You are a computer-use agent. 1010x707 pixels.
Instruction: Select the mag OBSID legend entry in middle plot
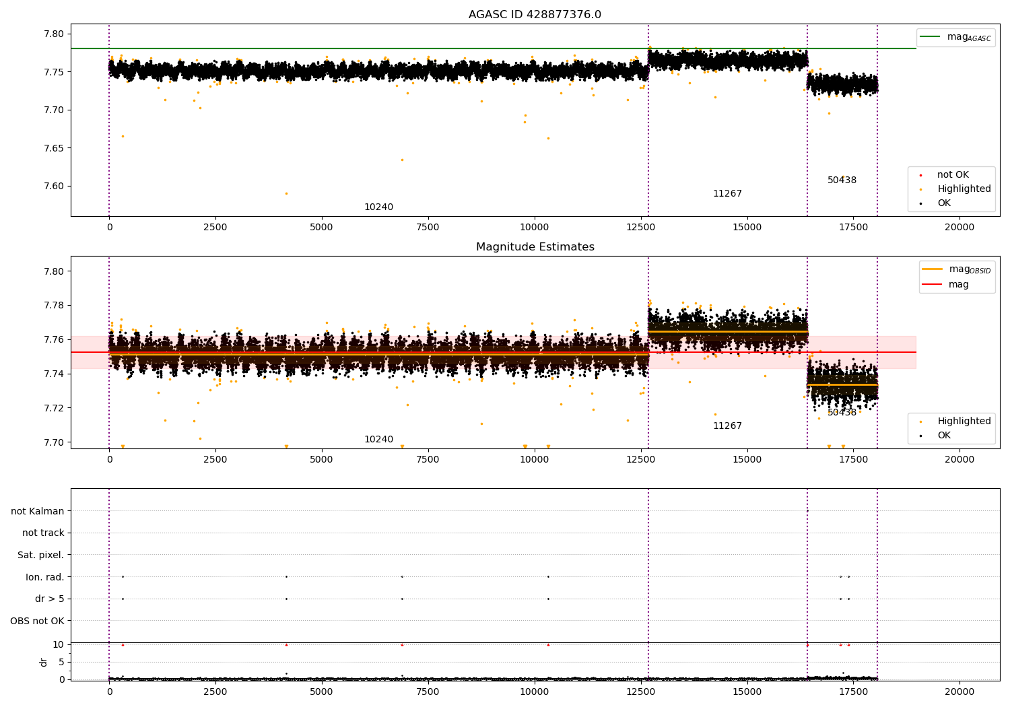[x=956, y=269]
